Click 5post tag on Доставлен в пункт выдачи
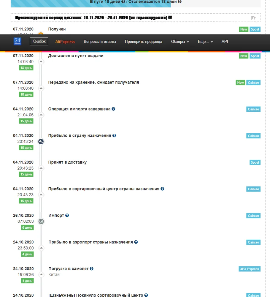Screen dimensions: 270x297 pyautogui.click(x=255, y=56)
